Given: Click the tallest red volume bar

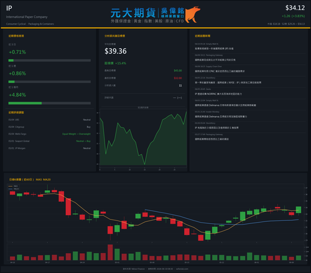Looking at the screenshot, I should point(110,252).
